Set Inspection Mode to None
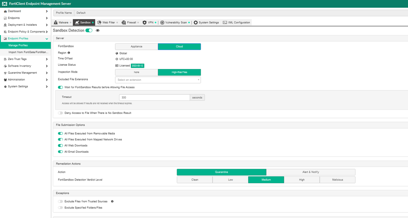 pos(137,72)
